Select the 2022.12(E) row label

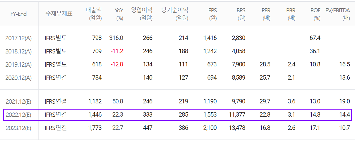(18, 115)
